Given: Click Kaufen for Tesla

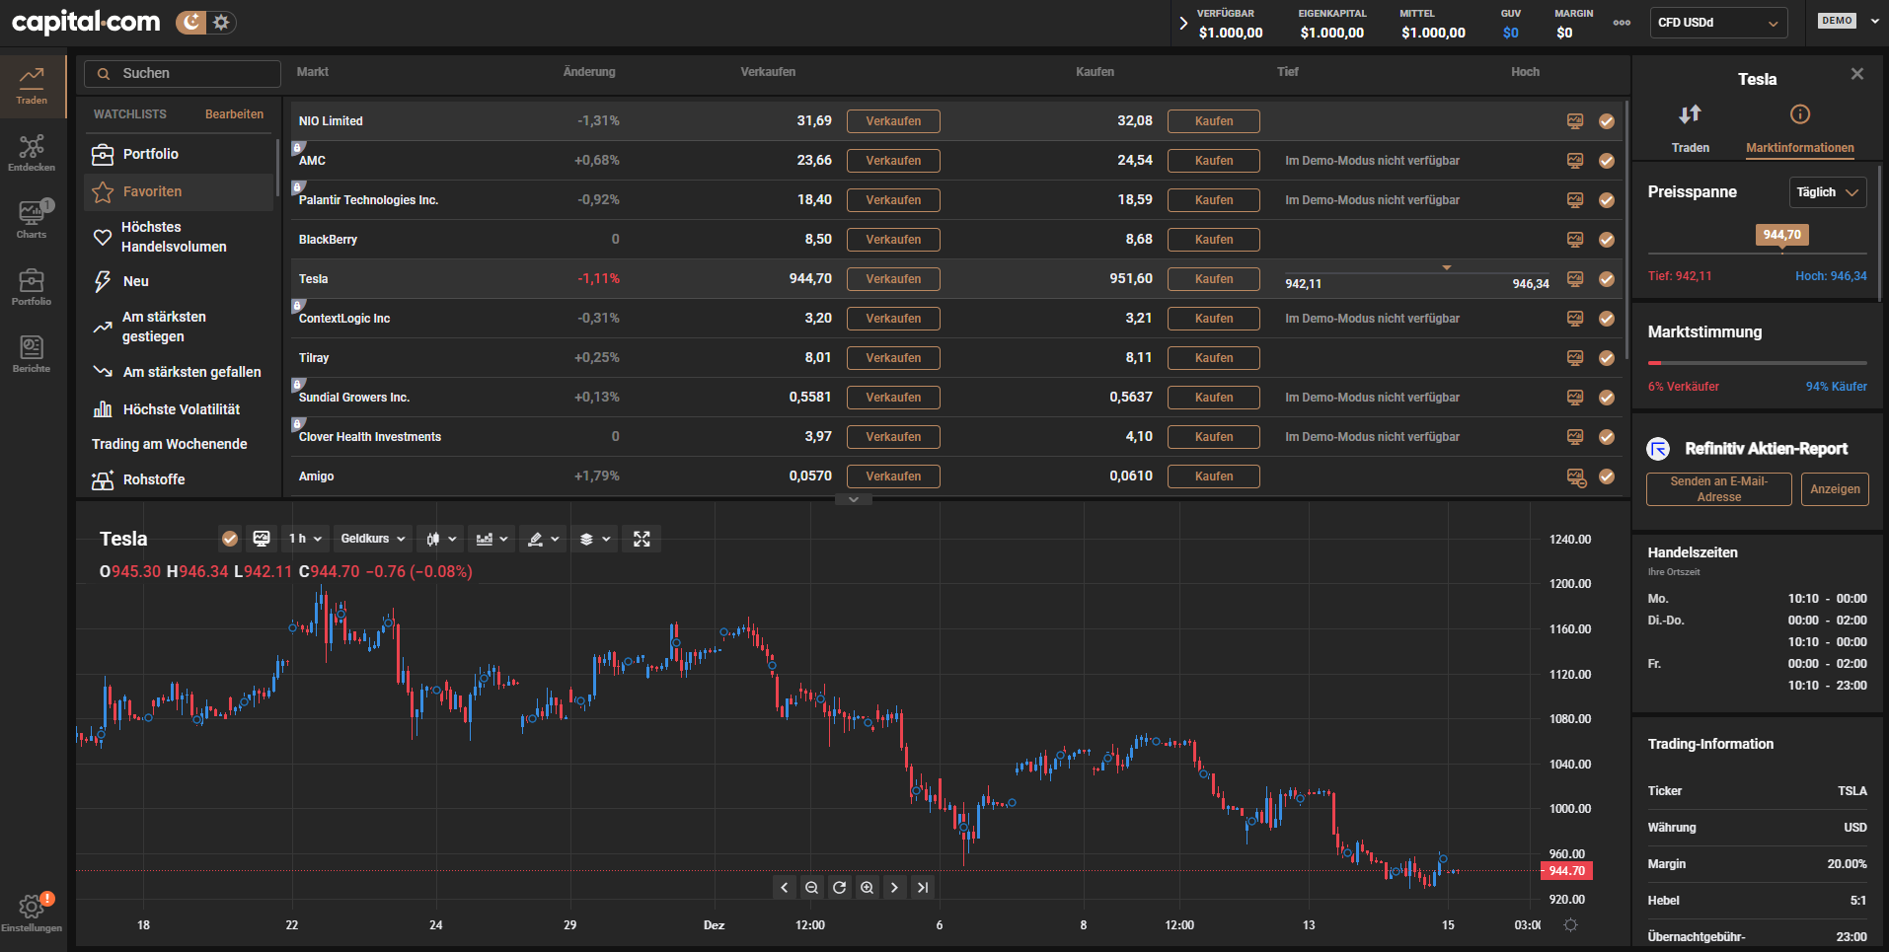Looking at the screenshot, I should click(1214, 279).
